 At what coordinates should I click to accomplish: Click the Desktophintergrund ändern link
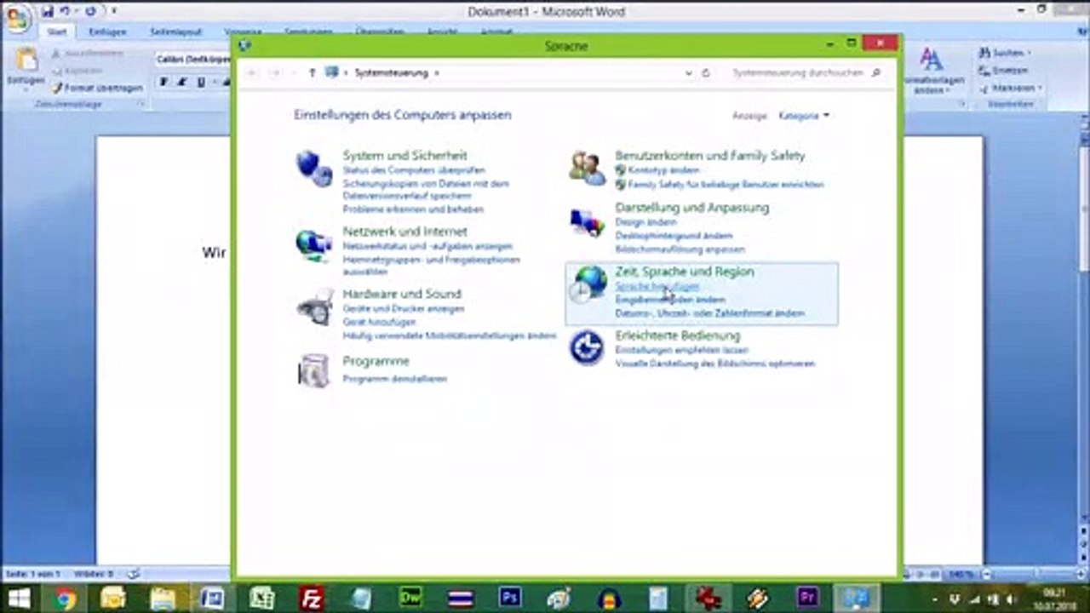coord(674,236)
